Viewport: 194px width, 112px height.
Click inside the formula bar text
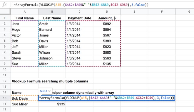[x=81, y=5]
